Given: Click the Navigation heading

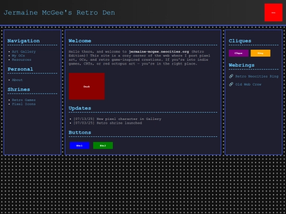Looking at the screenshot, I should pos(23,41).
